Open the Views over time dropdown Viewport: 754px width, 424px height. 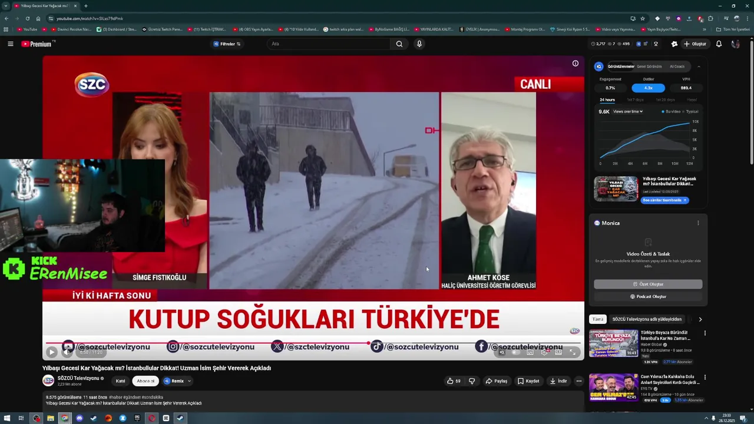click(627, 111)
